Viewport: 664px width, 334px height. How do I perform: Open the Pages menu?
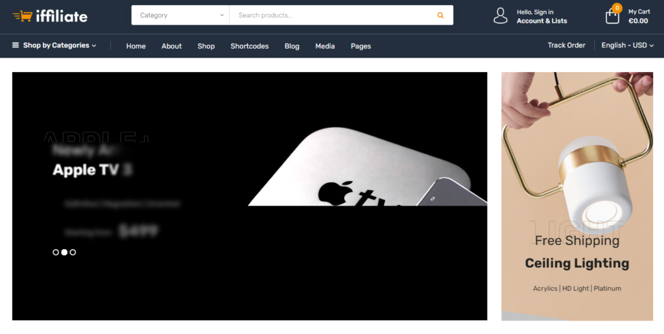361,46
